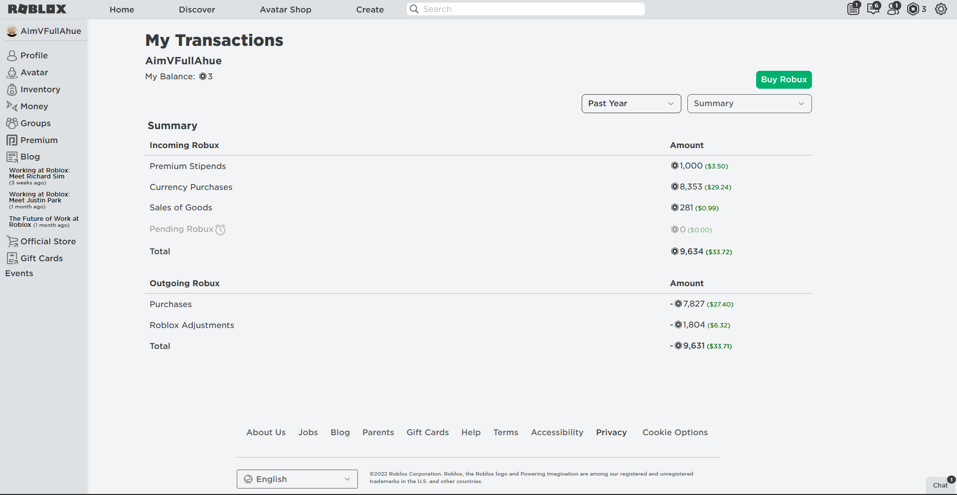Click the Robux icon in the Premium Stipends row
The image size is (957, 495).
tap(675, 165)
